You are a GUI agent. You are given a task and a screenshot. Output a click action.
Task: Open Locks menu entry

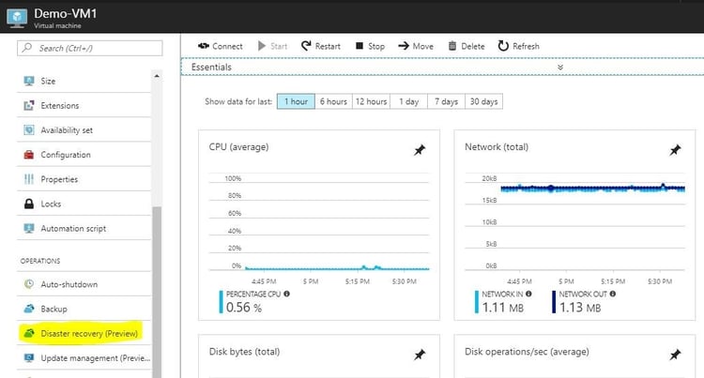point(84,204)
